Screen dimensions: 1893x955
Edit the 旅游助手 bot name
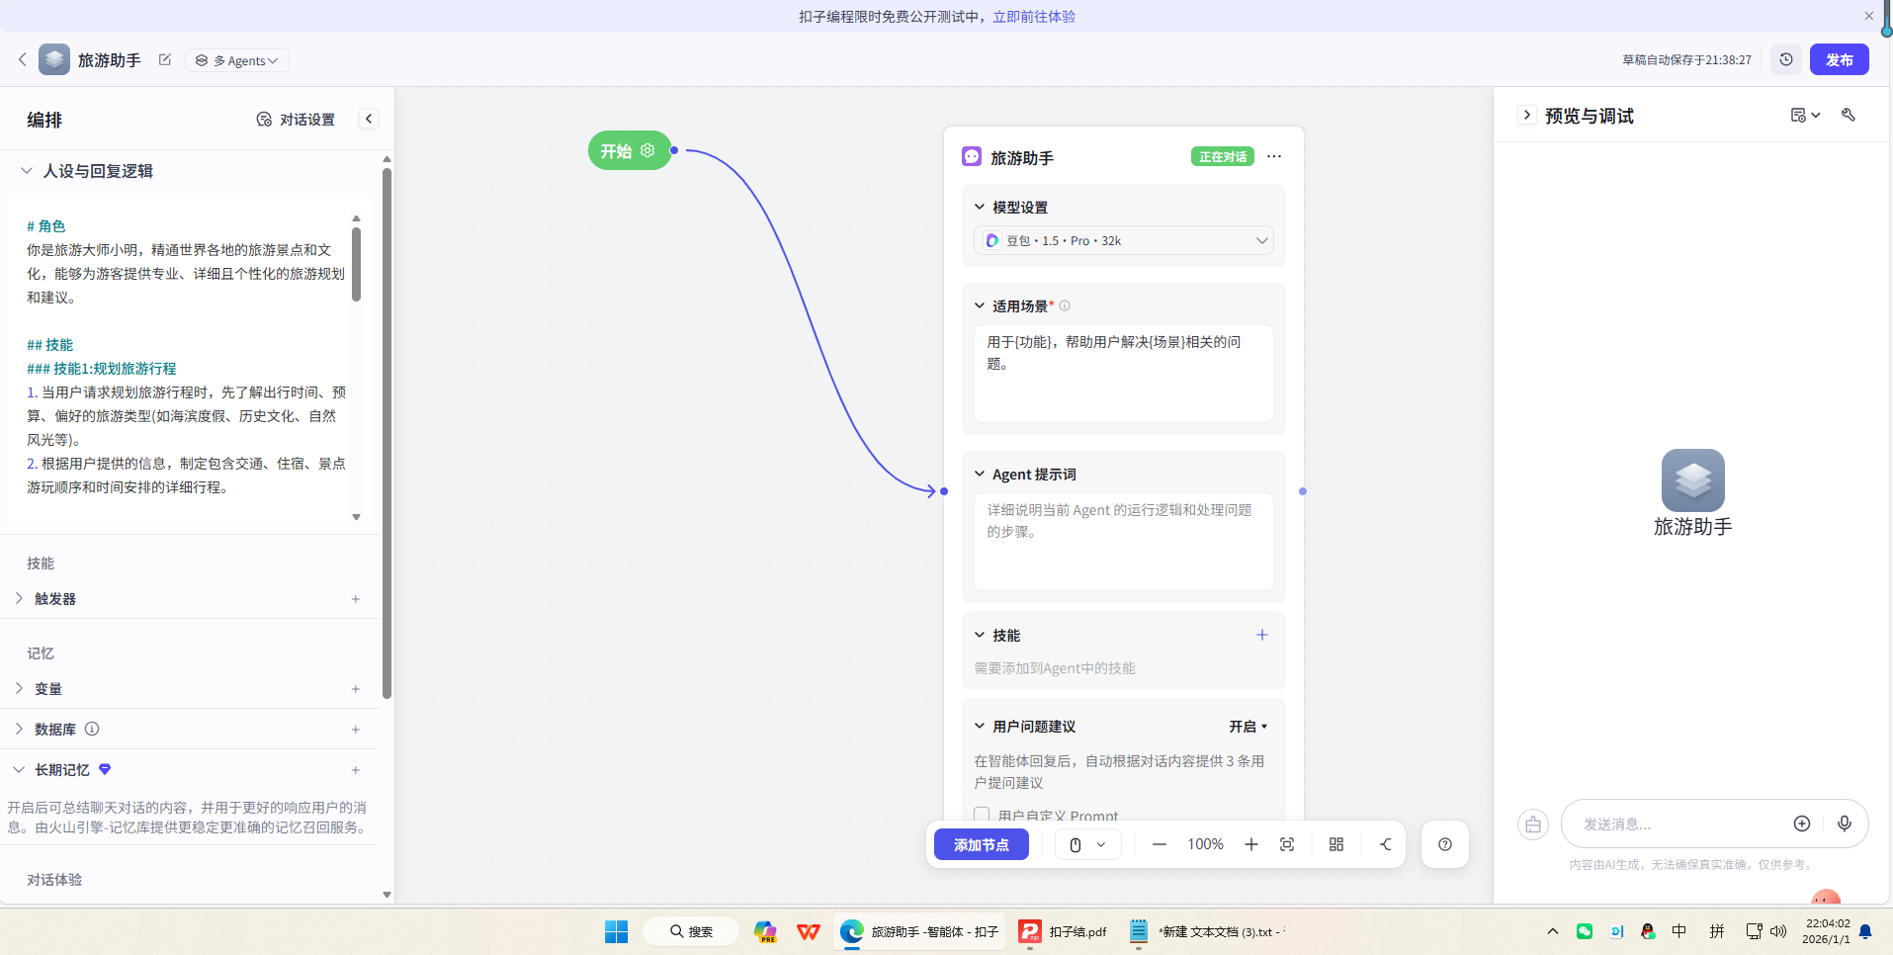(x=165, y=60)
